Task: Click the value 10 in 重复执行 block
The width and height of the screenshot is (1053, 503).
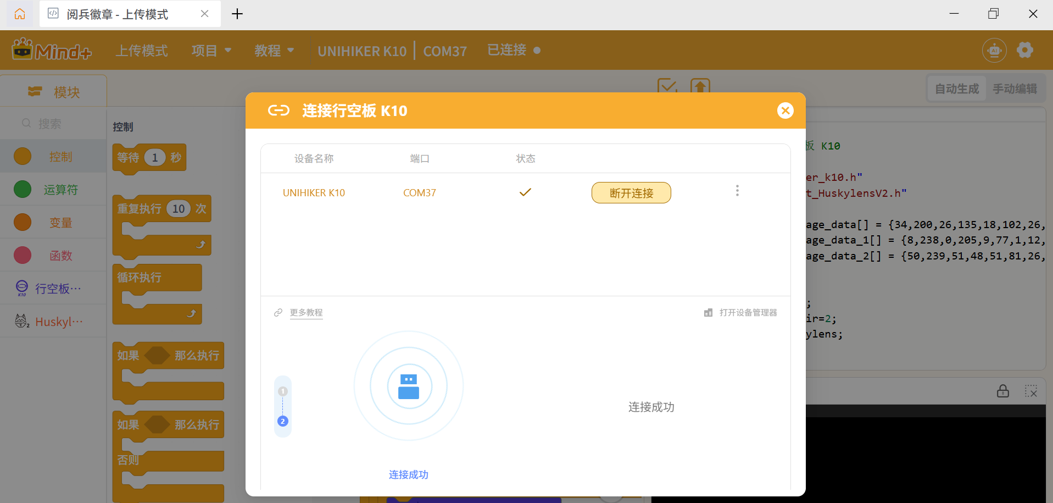Action: pos(179,208)
